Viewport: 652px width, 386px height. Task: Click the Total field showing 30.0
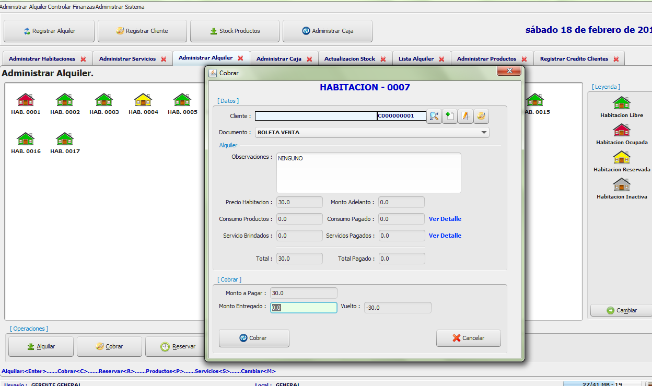coord(299,259)
